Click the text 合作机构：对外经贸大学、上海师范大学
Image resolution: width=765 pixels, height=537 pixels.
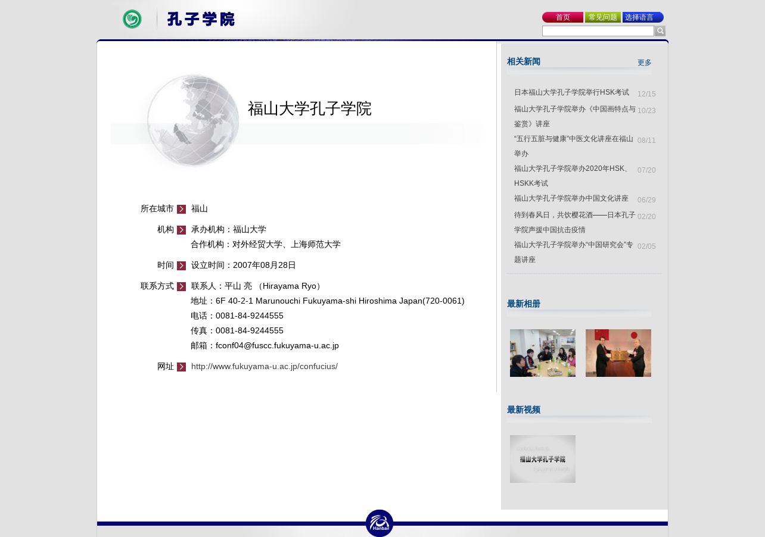pos(266,245)
